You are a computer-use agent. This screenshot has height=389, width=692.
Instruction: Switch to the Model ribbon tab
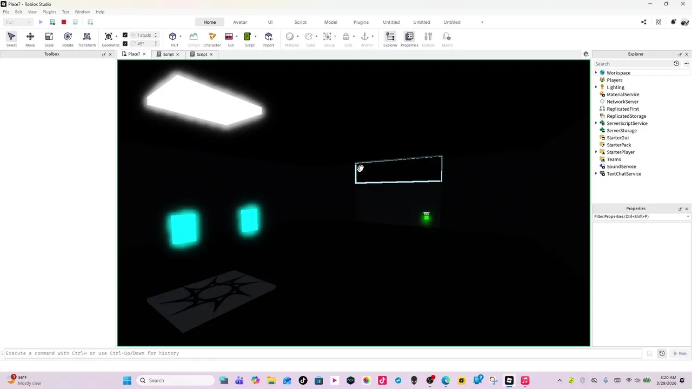(331, 22)
